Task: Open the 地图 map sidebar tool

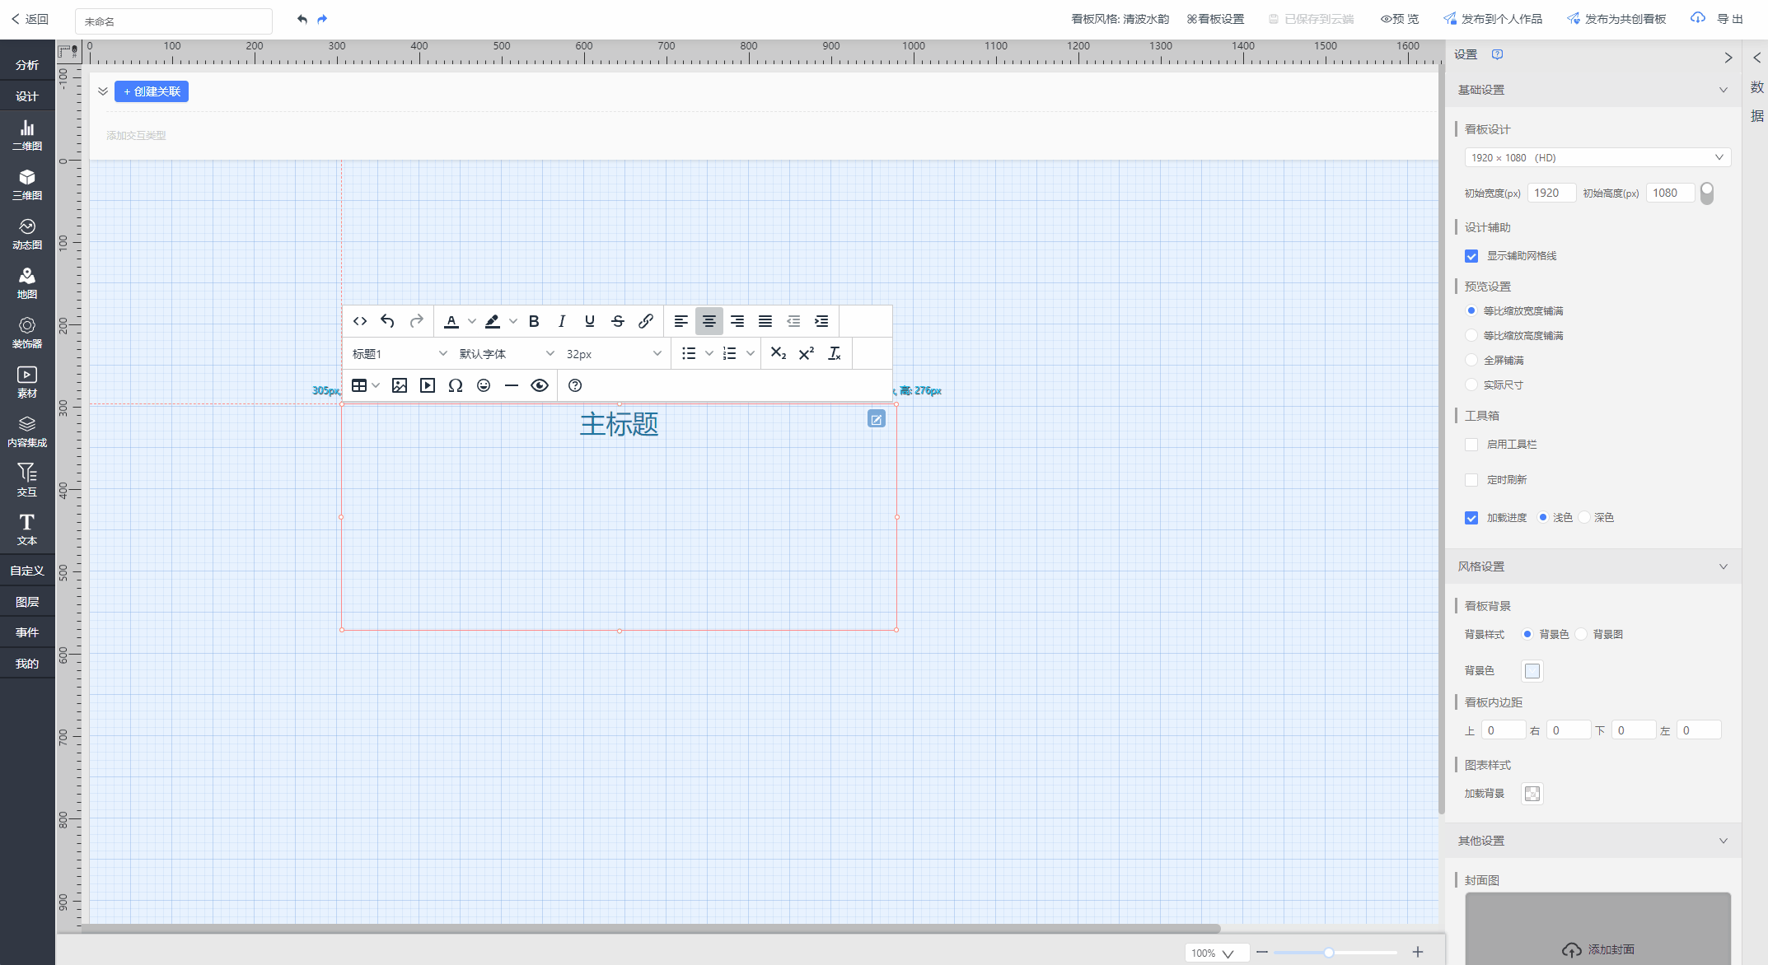Action: point(27,283)
